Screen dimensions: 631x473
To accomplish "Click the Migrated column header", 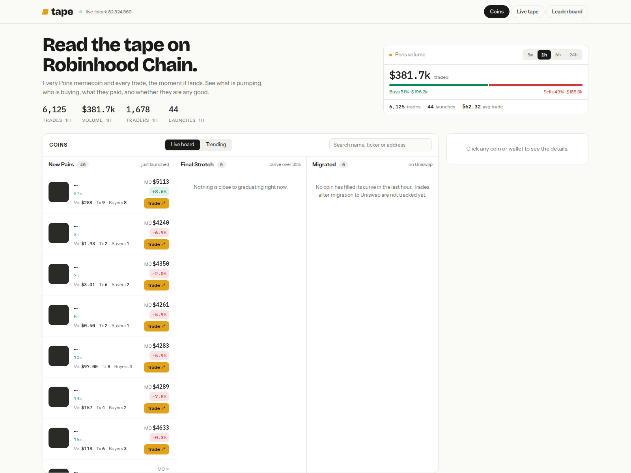I will click(372, 165).
